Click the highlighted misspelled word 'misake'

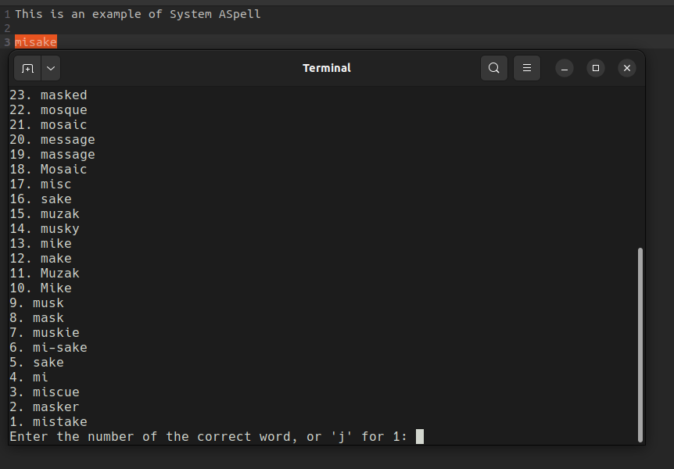pyautogui.click(x=35, y=41)
